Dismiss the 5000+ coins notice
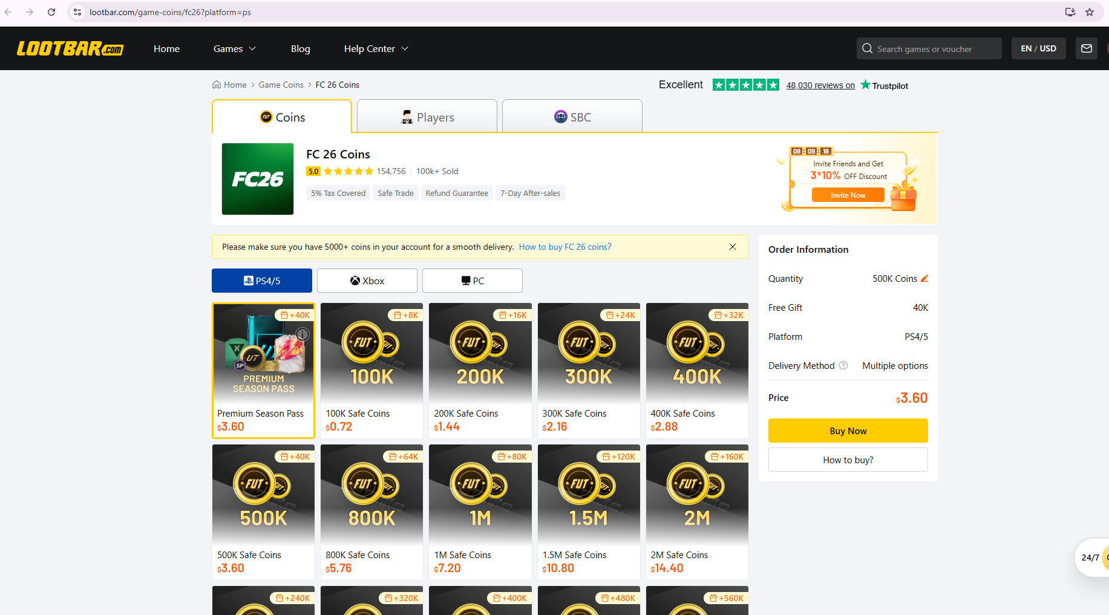The image size is (1109, 615). click(733, 247)
